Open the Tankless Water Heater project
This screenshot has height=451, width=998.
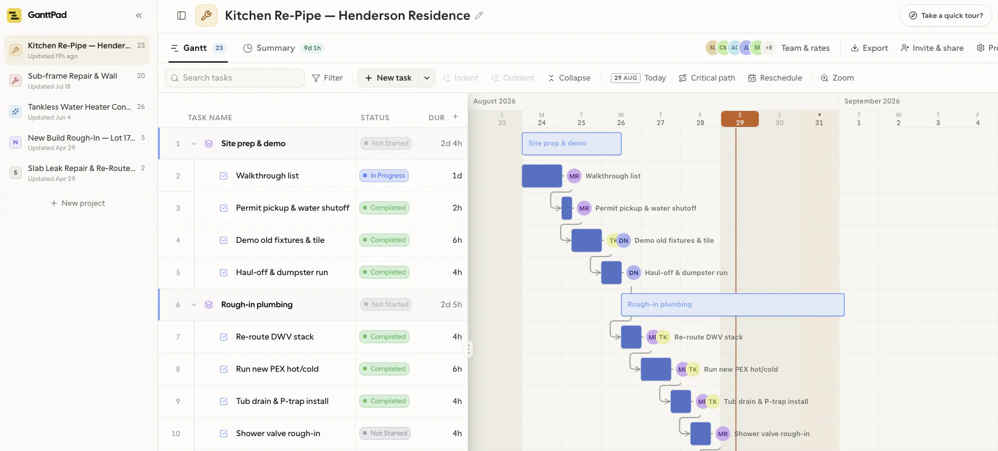77,112
